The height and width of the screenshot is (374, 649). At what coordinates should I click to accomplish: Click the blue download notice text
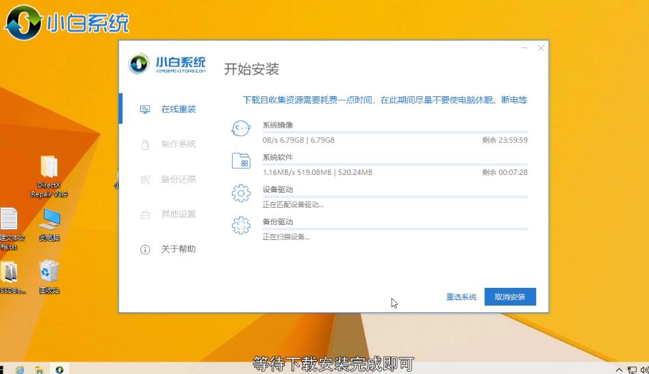[x=385, y=100]
